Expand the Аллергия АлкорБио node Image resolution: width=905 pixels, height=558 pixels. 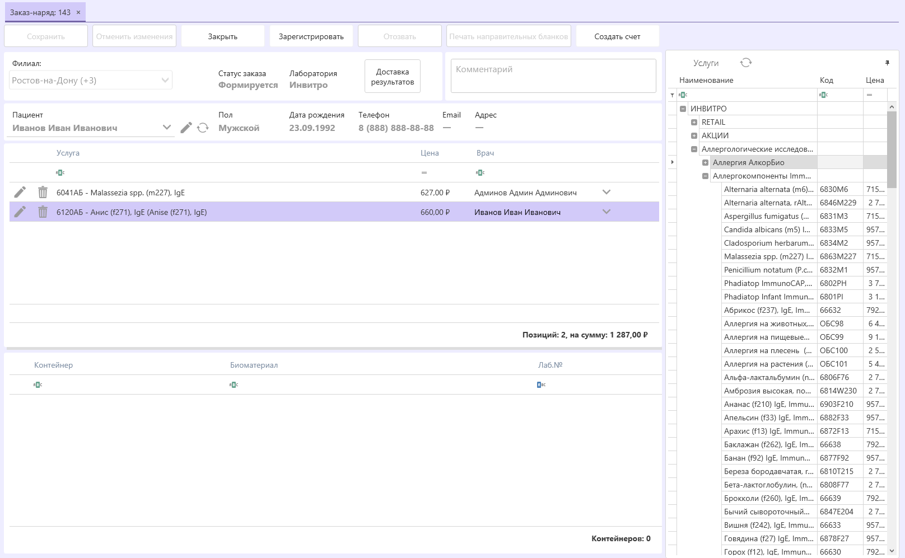tap(705, 162)
